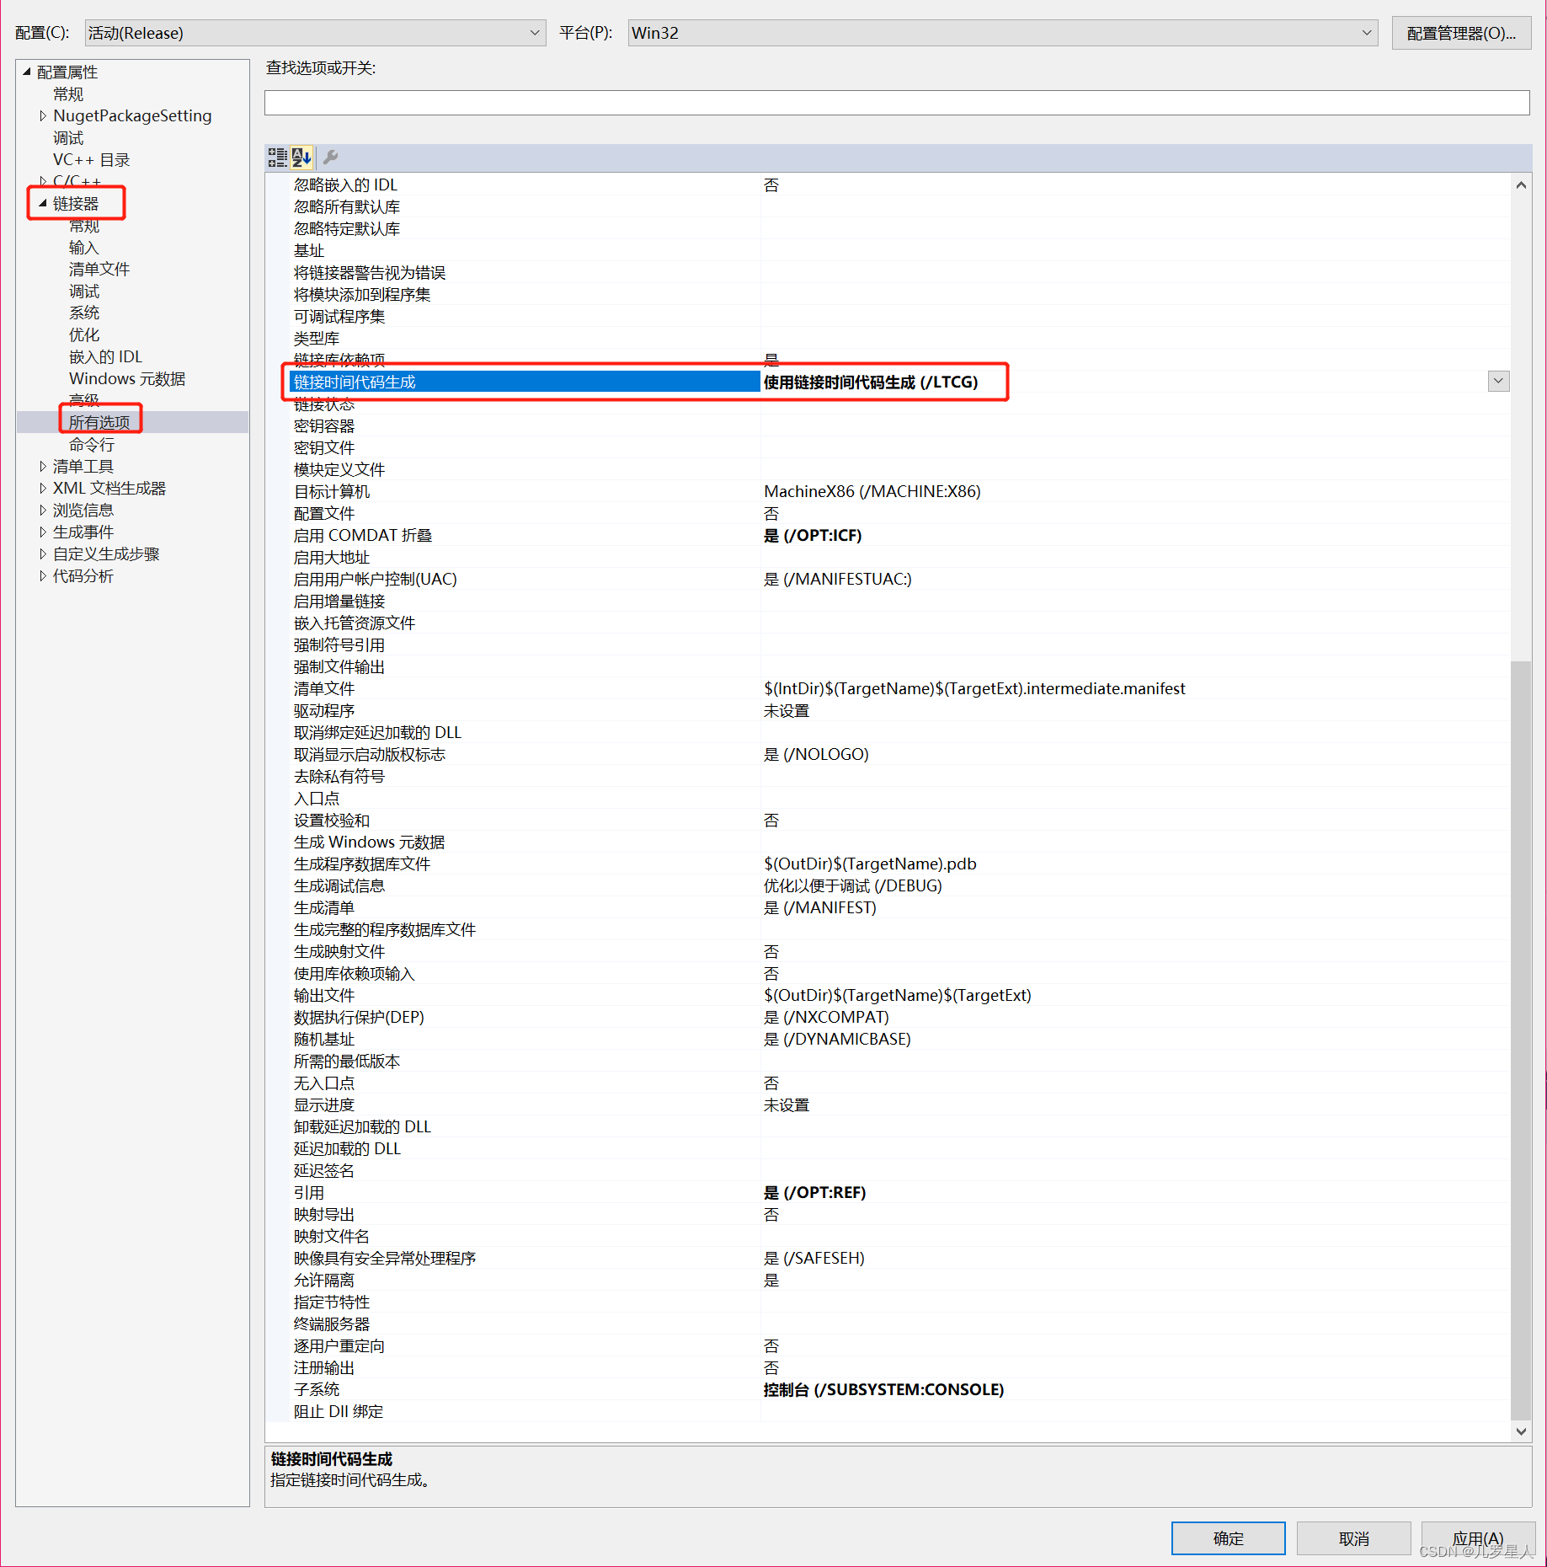Select 系统 under 链接器
Viewport: 1547px width, 1567px height.
pyautogui.click(x=84, y=313)
